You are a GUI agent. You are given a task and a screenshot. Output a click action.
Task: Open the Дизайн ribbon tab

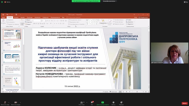point(22,17)
